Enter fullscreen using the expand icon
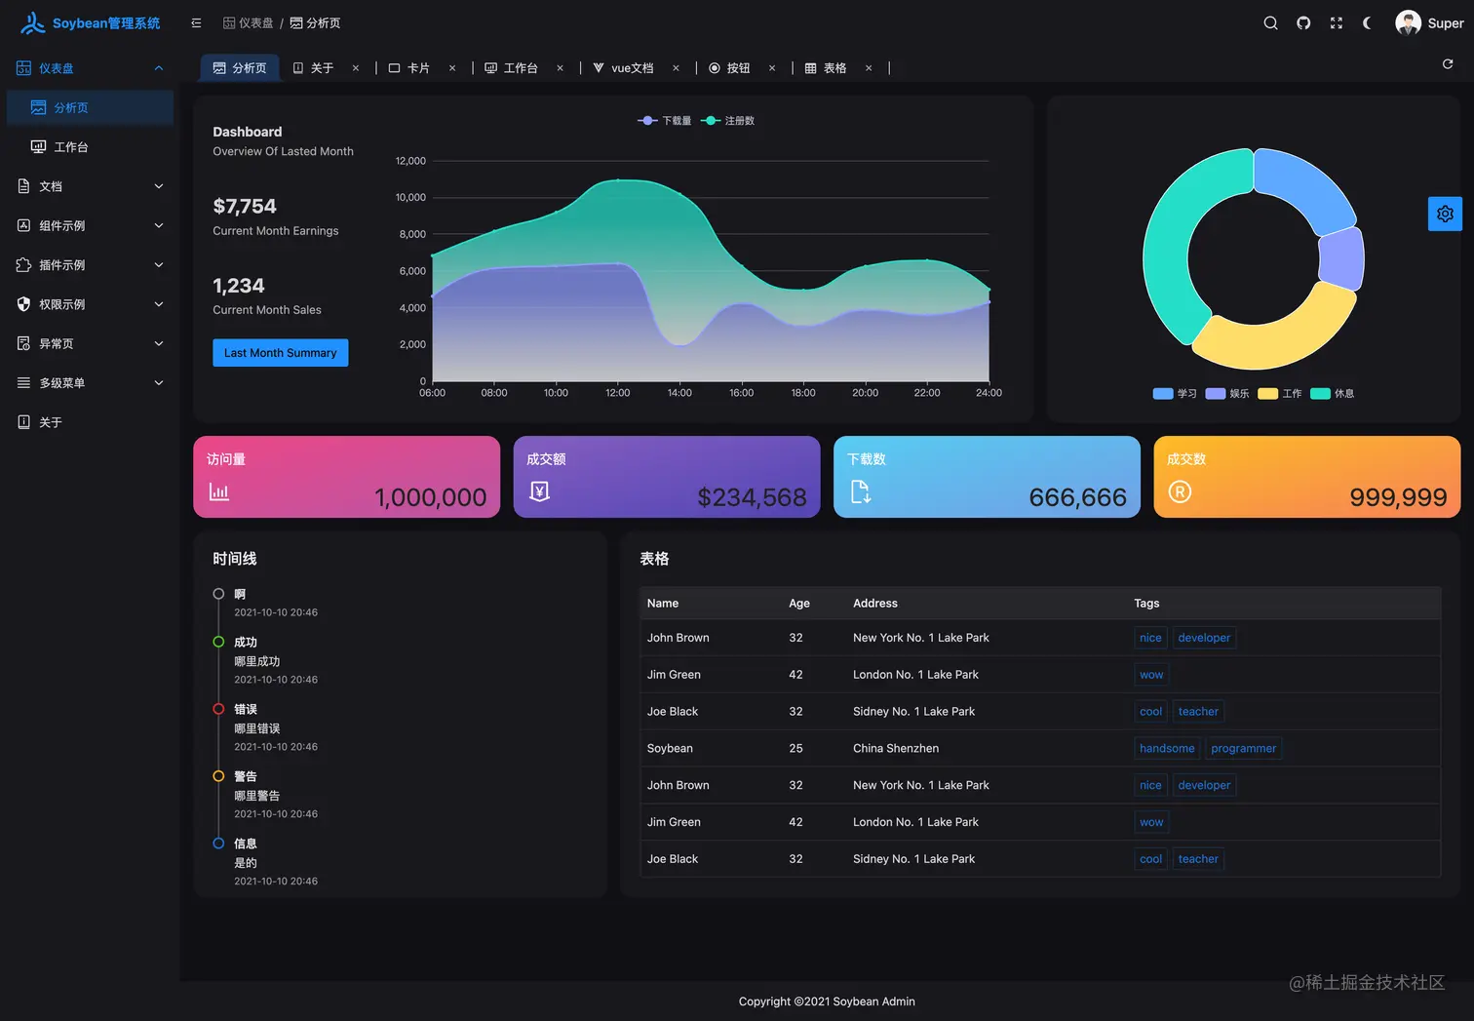The width and height of the screenshot is (1474, 1021). pos(1337,23)
